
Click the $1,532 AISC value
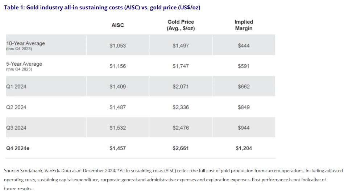(117, 128)
